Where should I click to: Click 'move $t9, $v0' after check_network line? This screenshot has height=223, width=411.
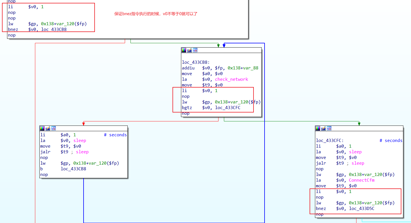(x=202, y=85)
